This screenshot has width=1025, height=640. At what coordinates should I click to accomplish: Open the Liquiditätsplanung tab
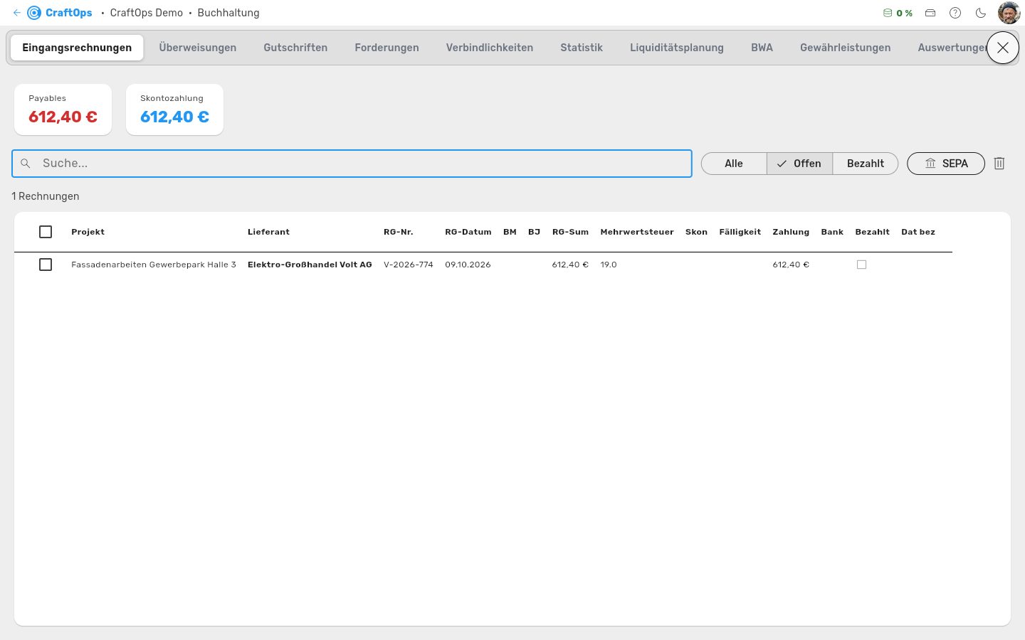[x=677, y=48]
